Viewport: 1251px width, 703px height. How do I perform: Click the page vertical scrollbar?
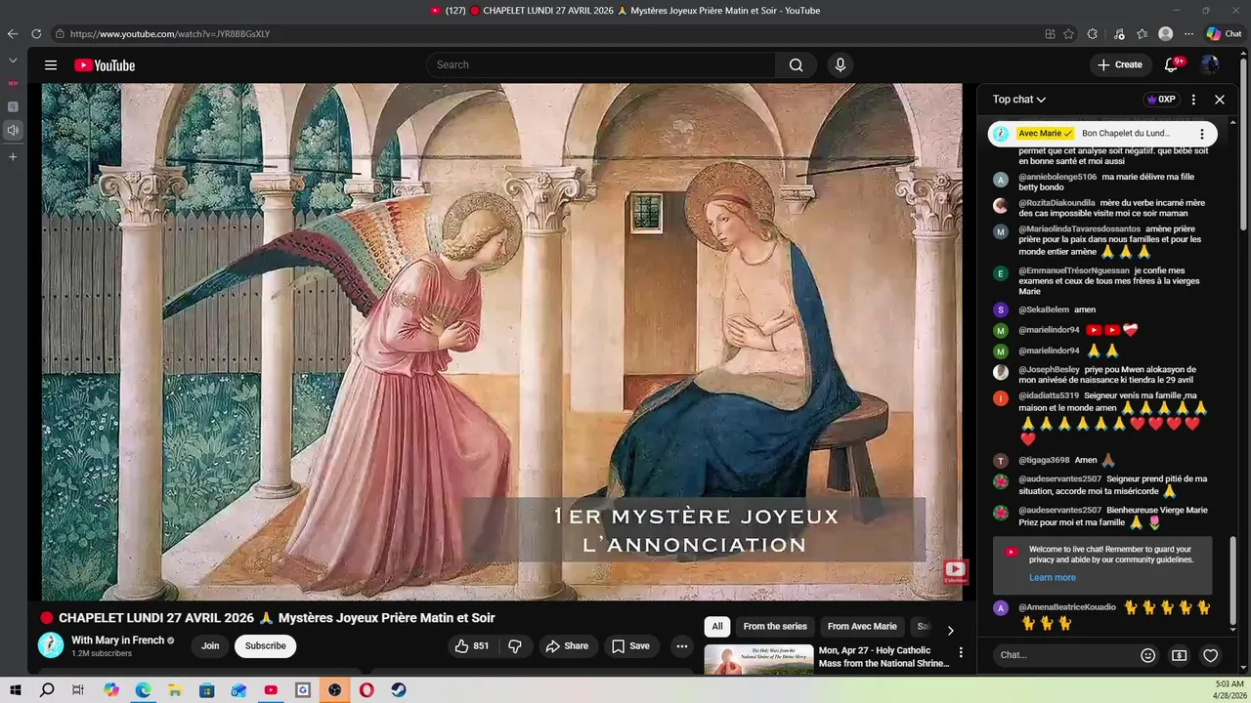(x=1244, y=146)
